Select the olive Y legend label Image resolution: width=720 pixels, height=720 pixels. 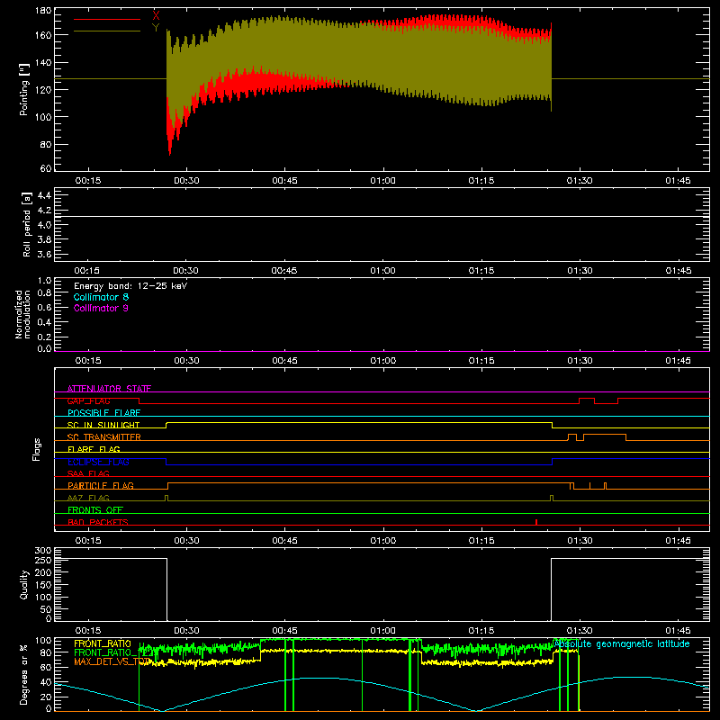click(156, 28)
